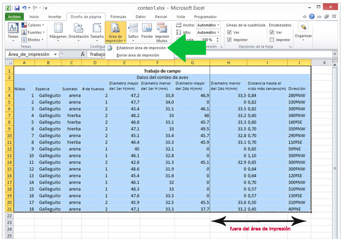Open the Temas themes gallery

pyautogui.click(x=13, y=32)
